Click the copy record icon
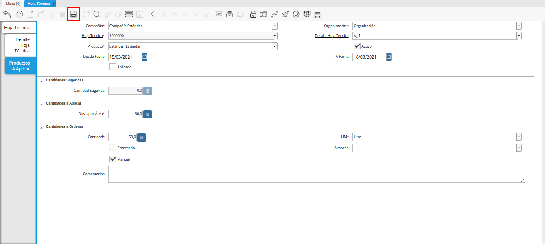Image resolution: width=545 pixels, height=244 pixels. [x=41, y=14]
